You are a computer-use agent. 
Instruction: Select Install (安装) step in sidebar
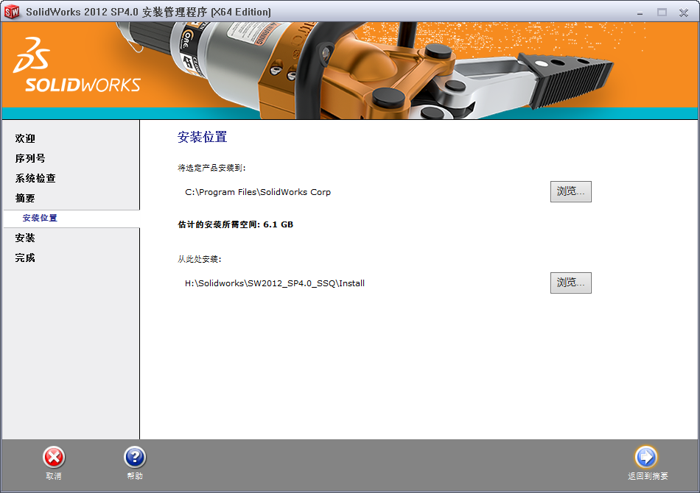(25, 238)
